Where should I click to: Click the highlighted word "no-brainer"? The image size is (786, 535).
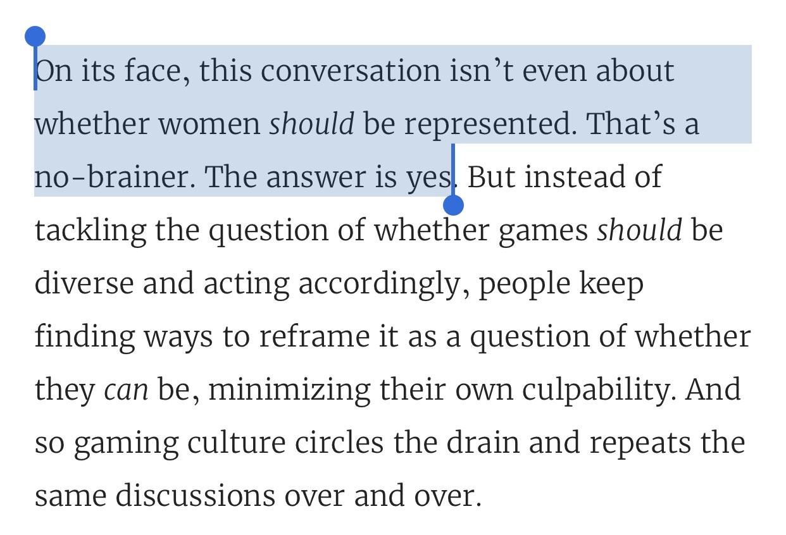[111, 178]
